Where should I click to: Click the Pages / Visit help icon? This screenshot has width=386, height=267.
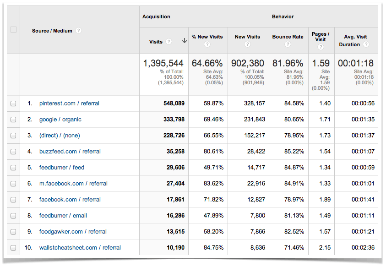point(321,47)
